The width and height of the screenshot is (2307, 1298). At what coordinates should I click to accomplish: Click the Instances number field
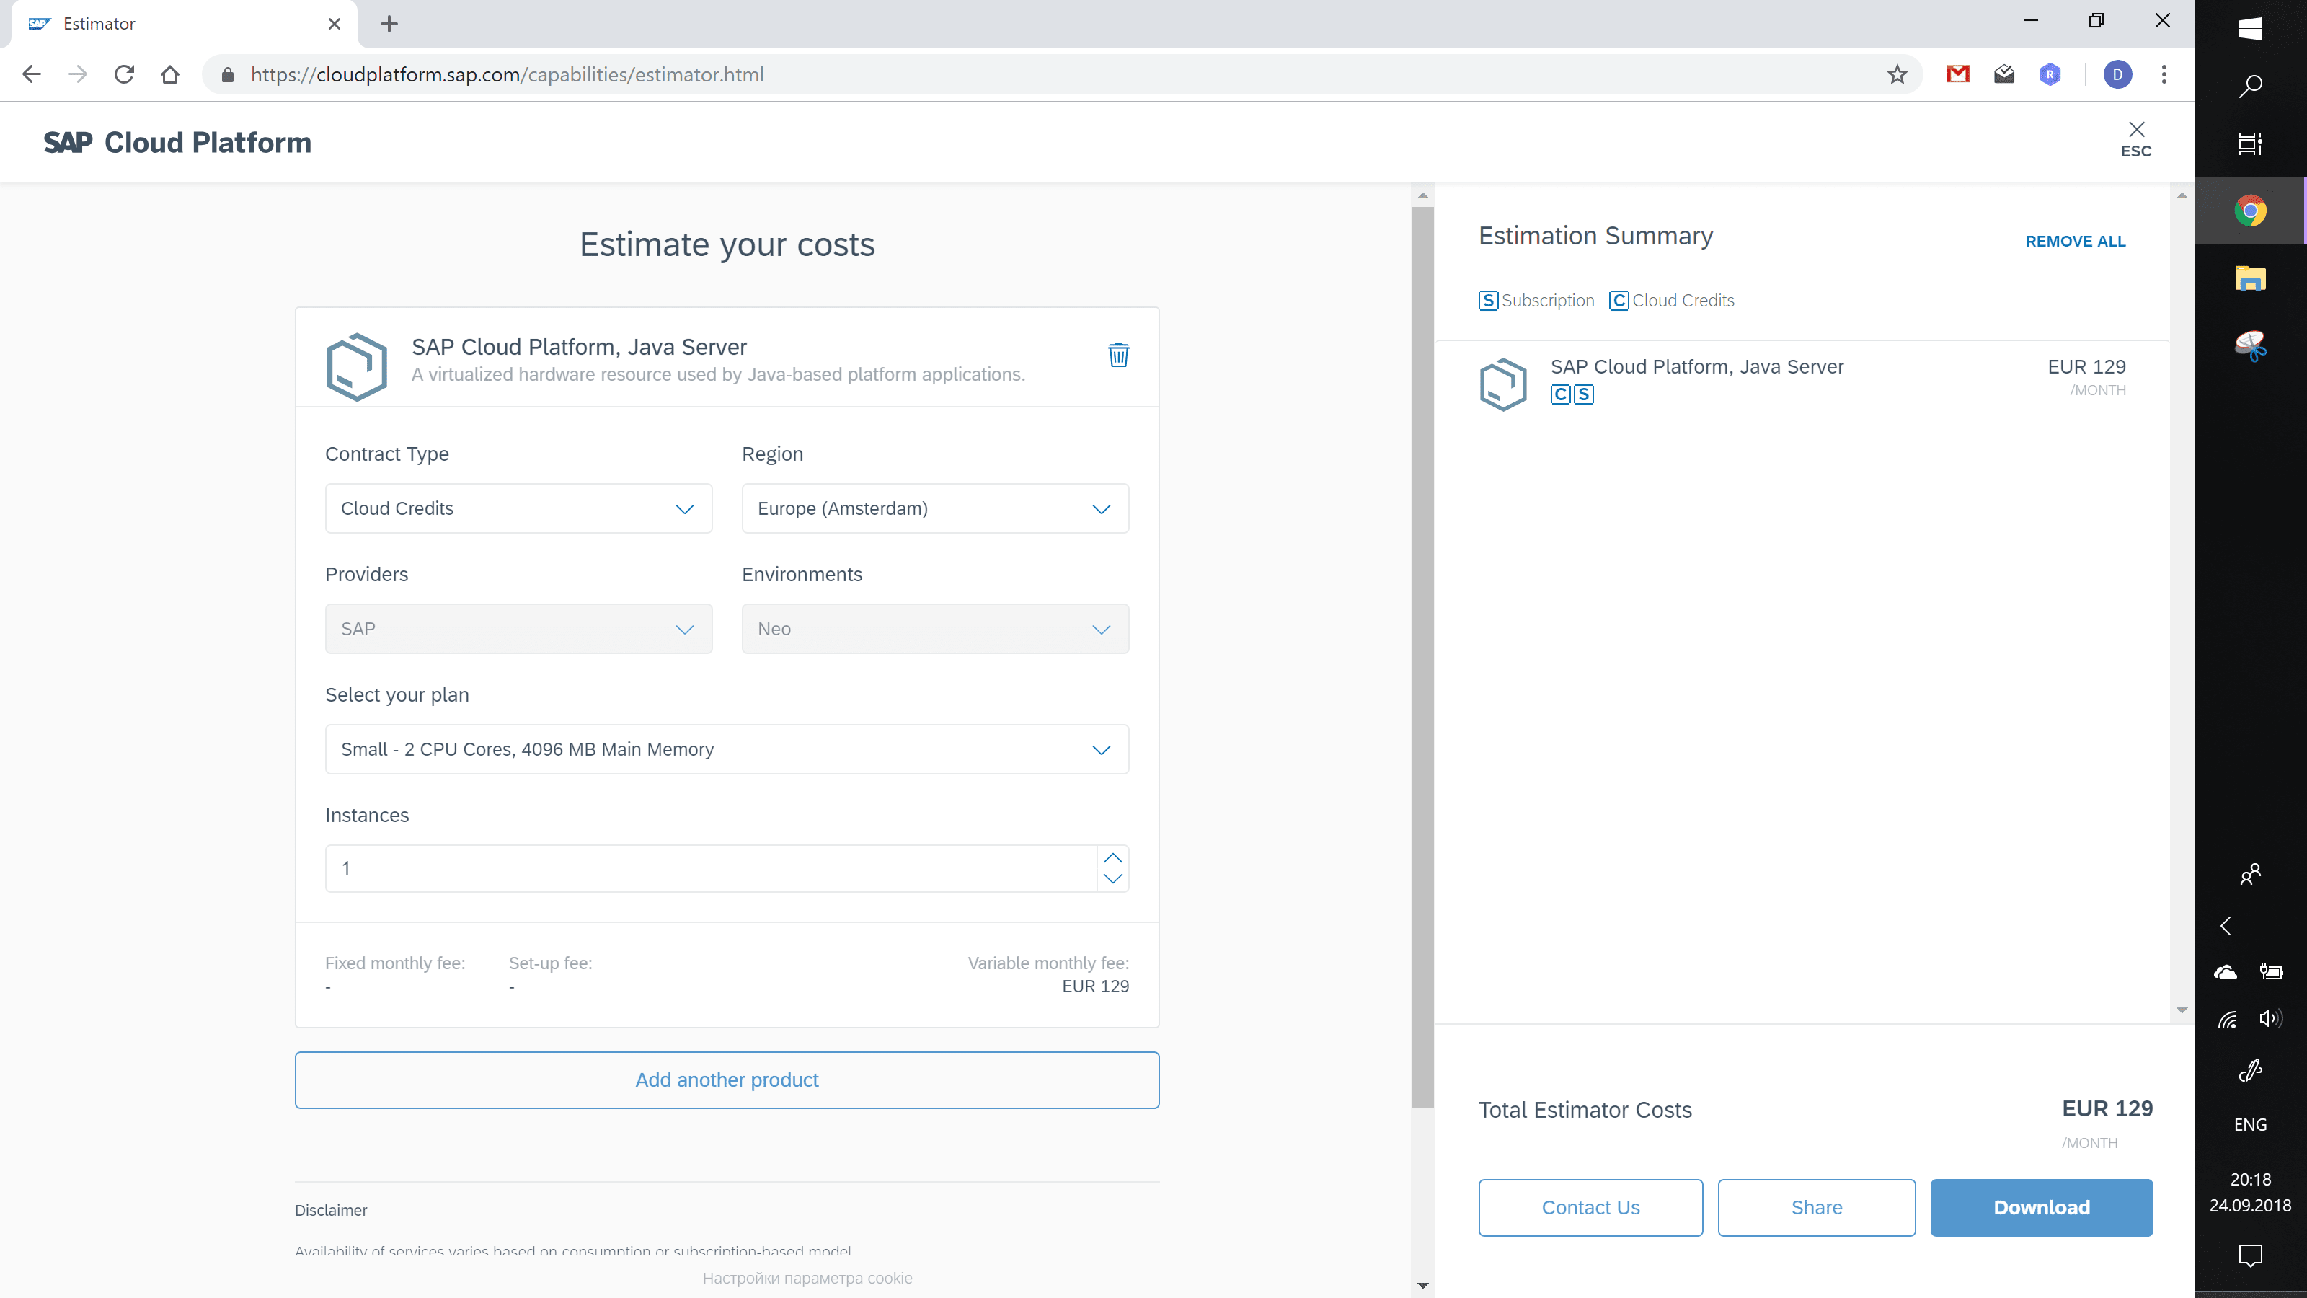coord(711,868)
